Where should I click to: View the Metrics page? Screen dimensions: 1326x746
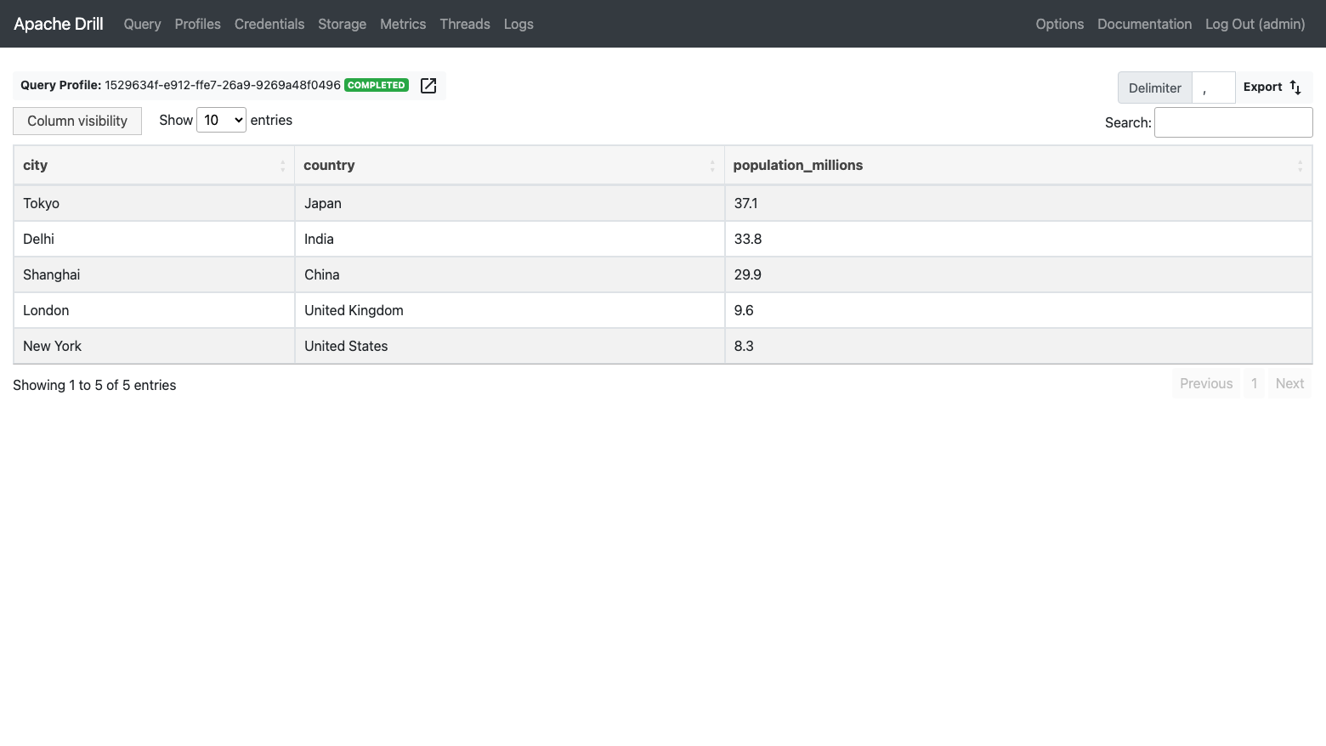click(403, 24)
